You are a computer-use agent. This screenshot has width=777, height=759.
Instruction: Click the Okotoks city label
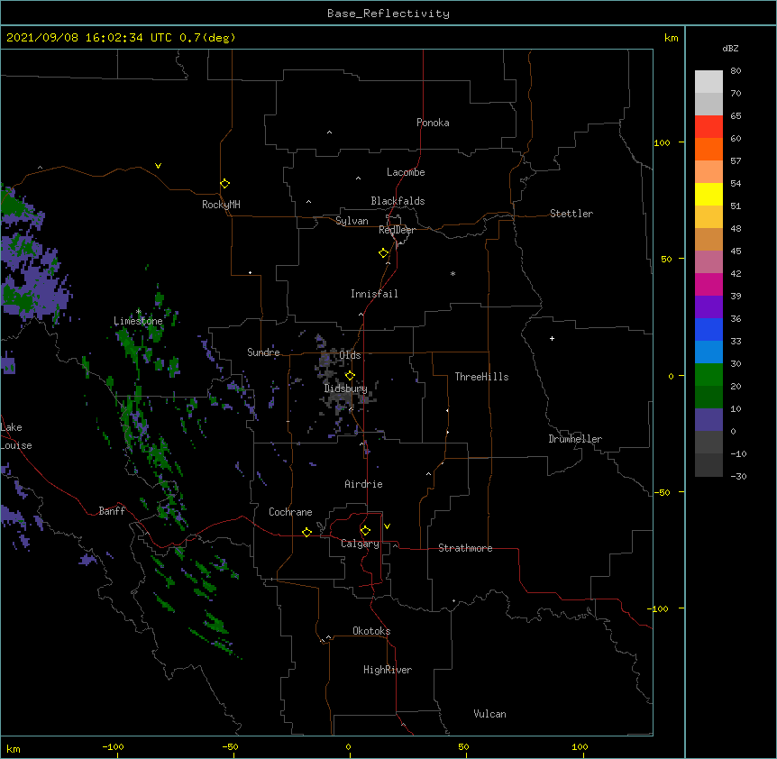tap(371, 631)
